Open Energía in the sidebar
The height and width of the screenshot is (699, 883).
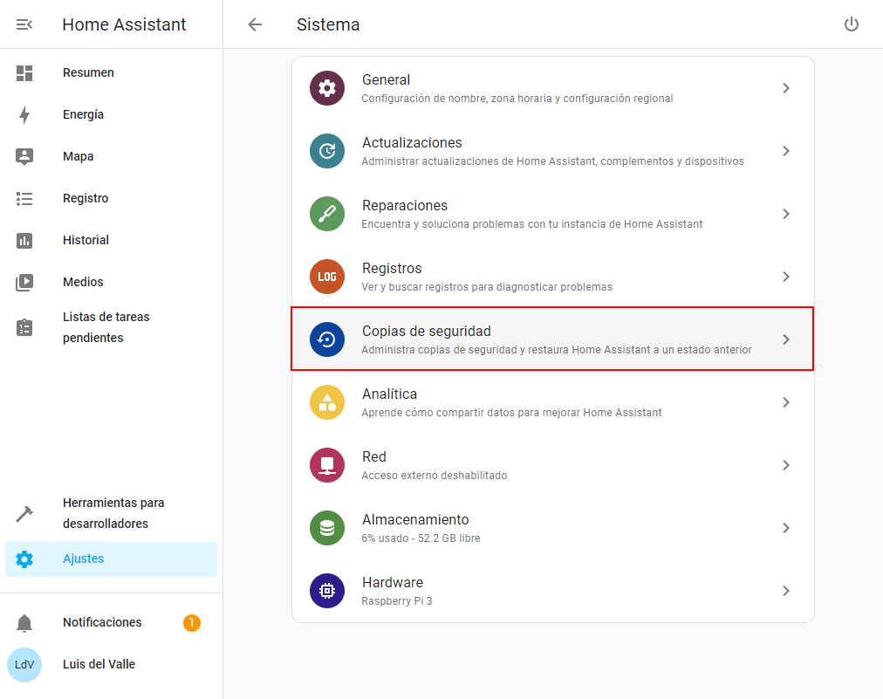[x=111, y=115]
